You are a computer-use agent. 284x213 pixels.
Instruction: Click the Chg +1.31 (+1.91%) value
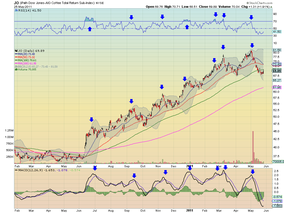point(255,7)
